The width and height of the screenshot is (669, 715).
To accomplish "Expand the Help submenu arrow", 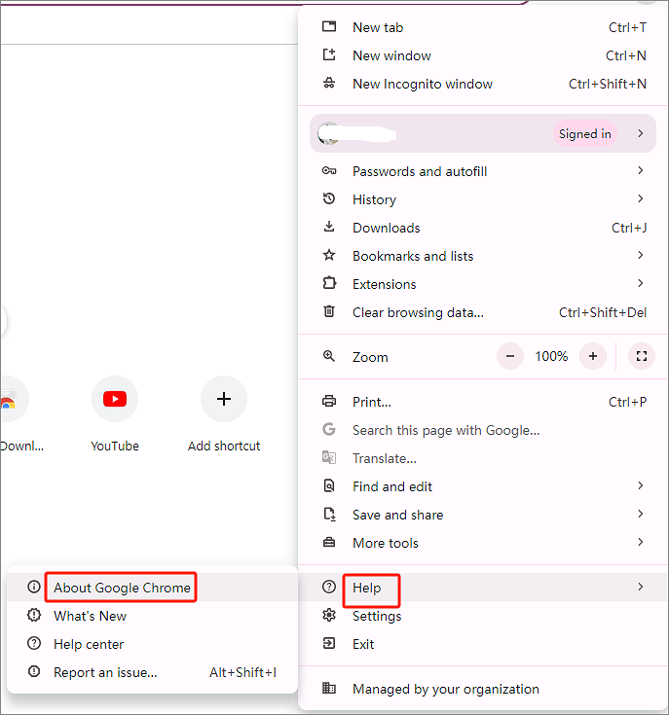I will [x=640, y=587].
